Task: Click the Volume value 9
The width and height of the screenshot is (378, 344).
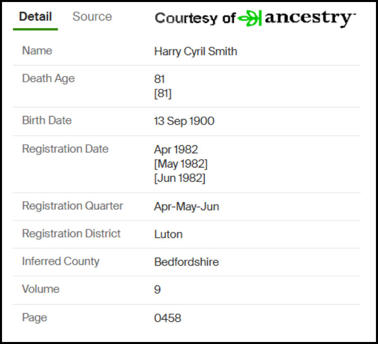Action: coord(157,290)
